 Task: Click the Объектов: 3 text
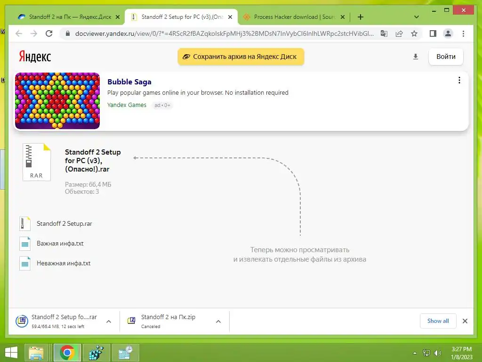coord(82,191)
